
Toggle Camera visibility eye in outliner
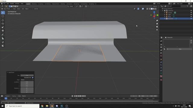click(191, 13)
